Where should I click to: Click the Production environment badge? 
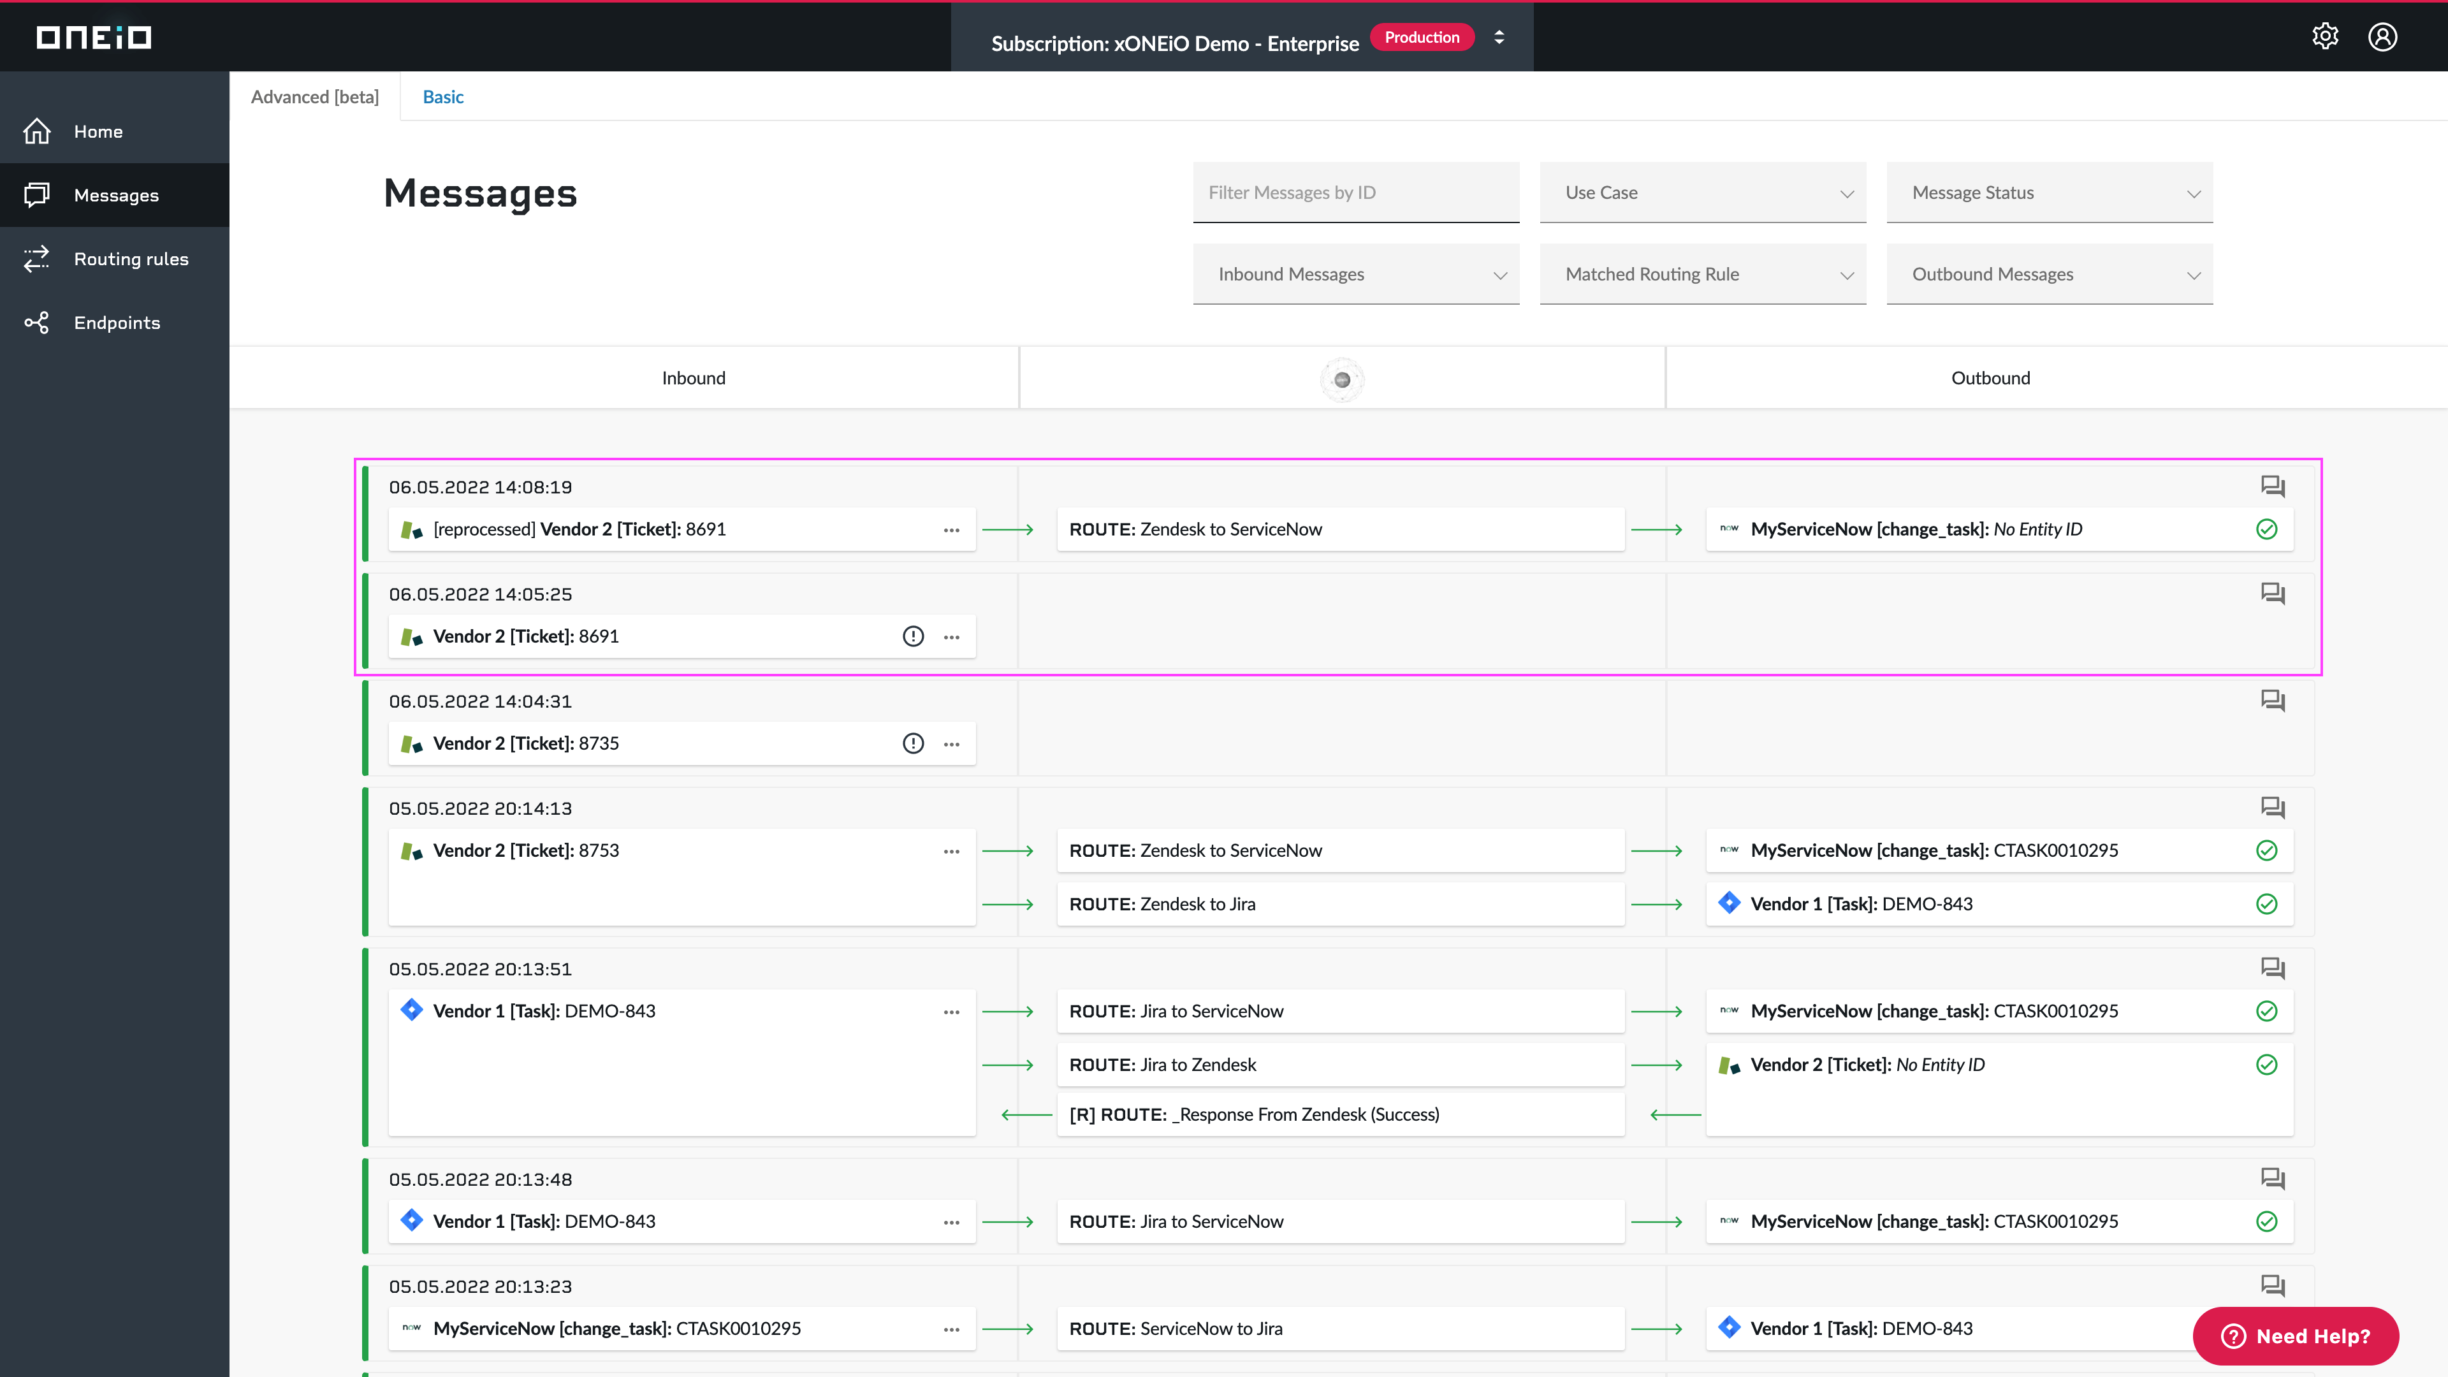click(1422, 37)
